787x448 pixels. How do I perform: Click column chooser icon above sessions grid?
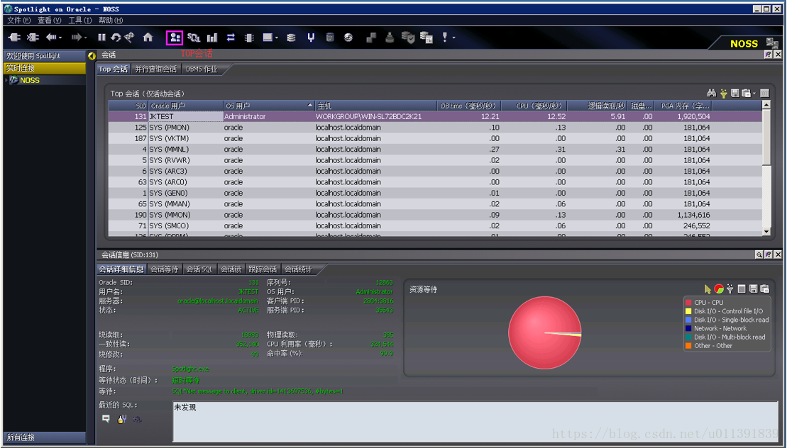pos(764,93)
